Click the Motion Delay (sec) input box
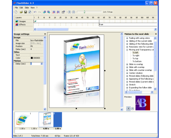The width and height of the screenshot is (171, 138). pos(35,64)
